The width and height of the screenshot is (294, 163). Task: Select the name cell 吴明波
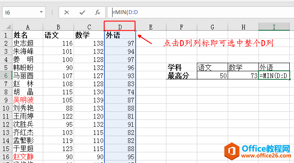(x=27, y=100)
